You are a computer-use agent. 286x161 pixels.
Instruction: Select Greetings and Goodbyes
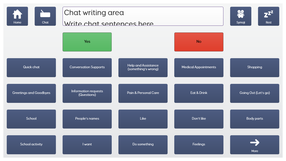click(31, 93)
